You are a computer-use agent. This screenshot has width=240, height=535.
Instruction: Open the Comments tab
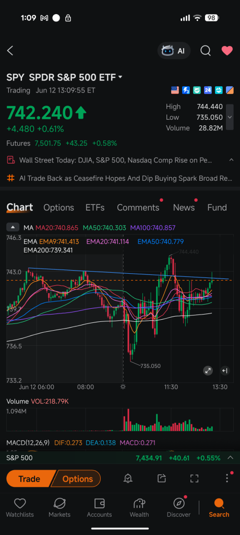(138, 207)
